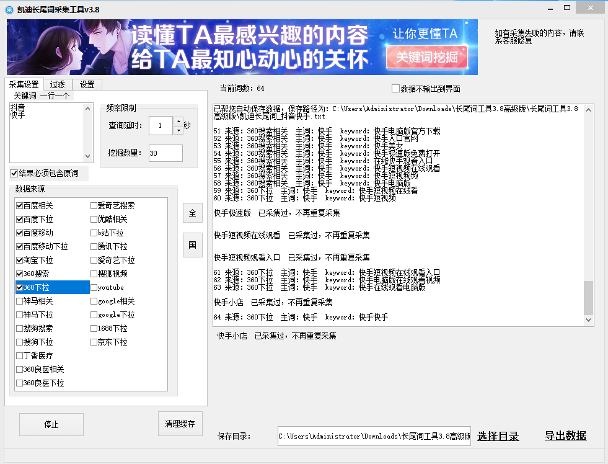
Task: Click the app icon in the title bar
Action: [x=9, y=9]
